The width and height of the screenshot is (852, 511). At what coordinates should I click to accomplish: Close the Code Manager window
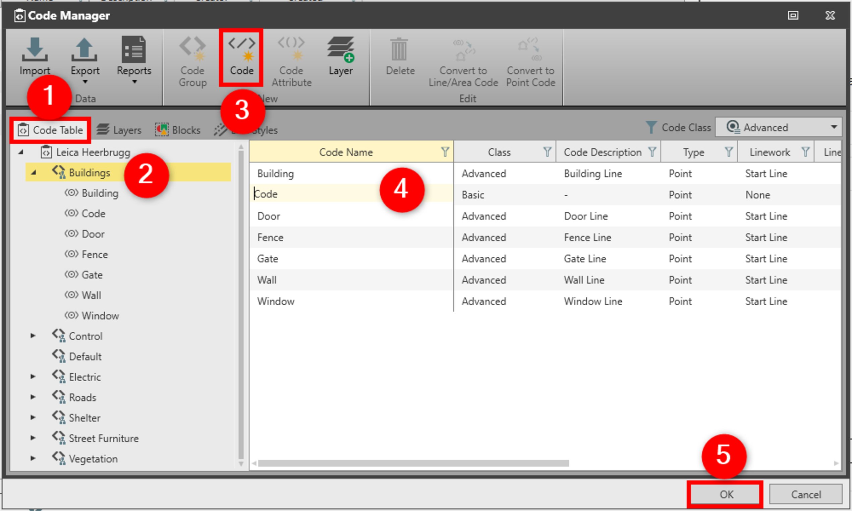830,15
